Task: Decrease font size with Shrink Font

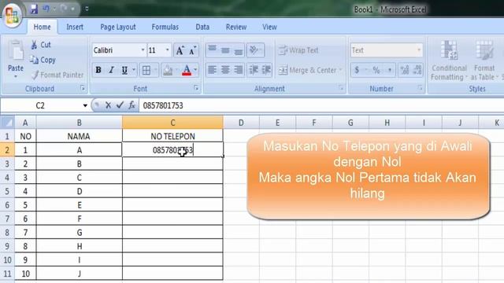Action: [x=192, y=50]
